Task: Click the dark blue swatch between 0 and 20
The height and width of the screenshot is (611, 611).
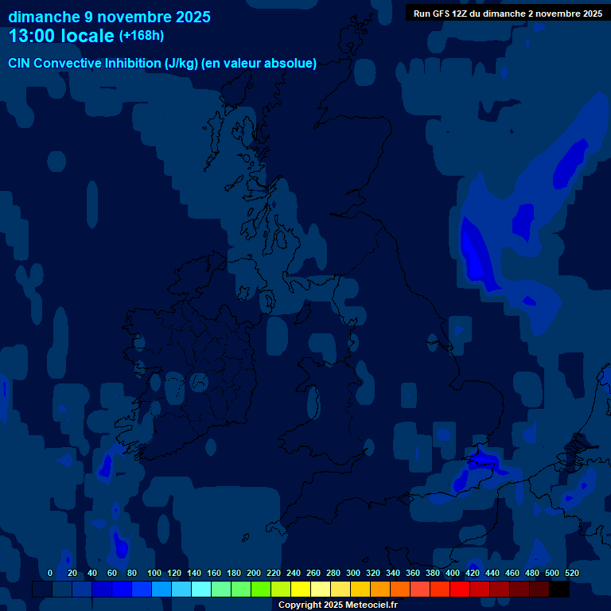Action: 62,590
